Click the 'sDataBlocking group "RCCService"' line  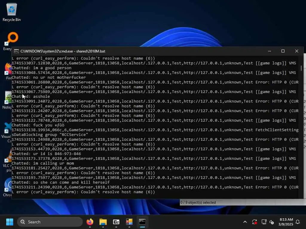[50, 134]
